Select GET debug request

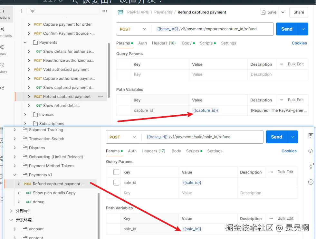(x=35, y=202)
